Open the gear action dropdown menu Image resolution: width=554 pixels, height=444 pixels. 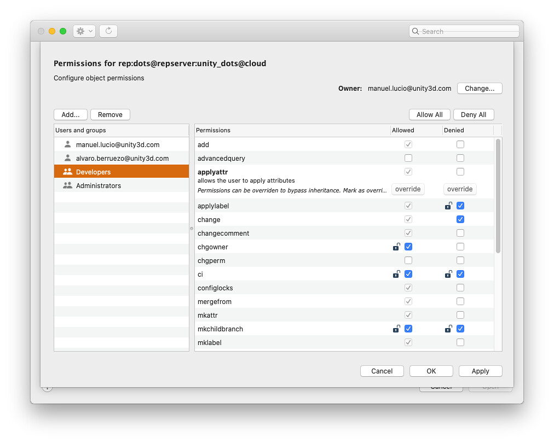click(x=84, y=31)
